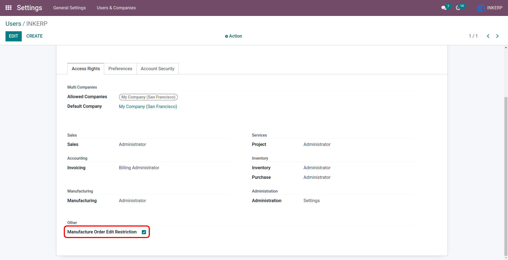
Task: Go back to Users breadcrumb
Action: click(x=13, y=24)
